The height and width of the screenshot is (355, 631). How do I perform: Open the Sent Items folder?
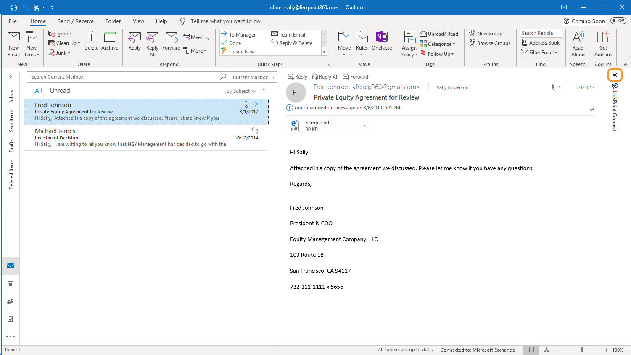tap(11, 121)
